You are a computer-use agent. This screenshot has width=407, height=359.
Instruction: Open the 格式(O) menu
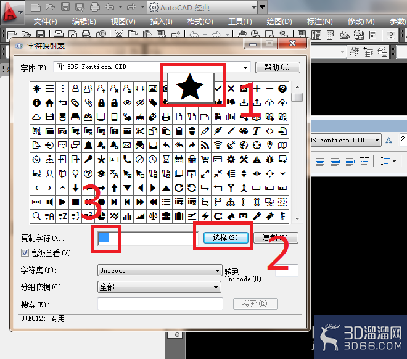pyautogui.click(x=200, y=22)
